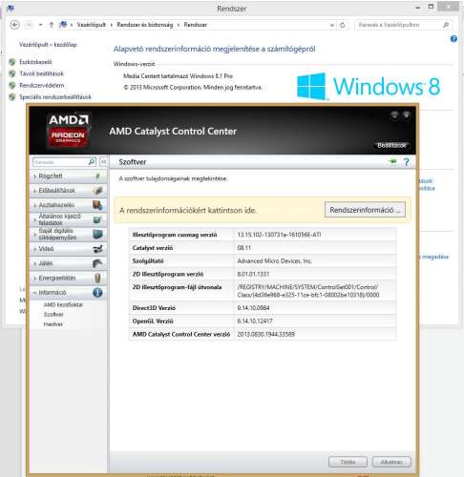Click the search magnifier in Catalyst sidebar
This screenshot has height=477, width=464.
[92, 162]
